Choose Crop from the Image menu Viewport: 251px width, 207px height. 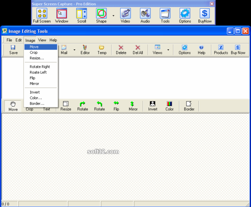click(x=41, y=53)
